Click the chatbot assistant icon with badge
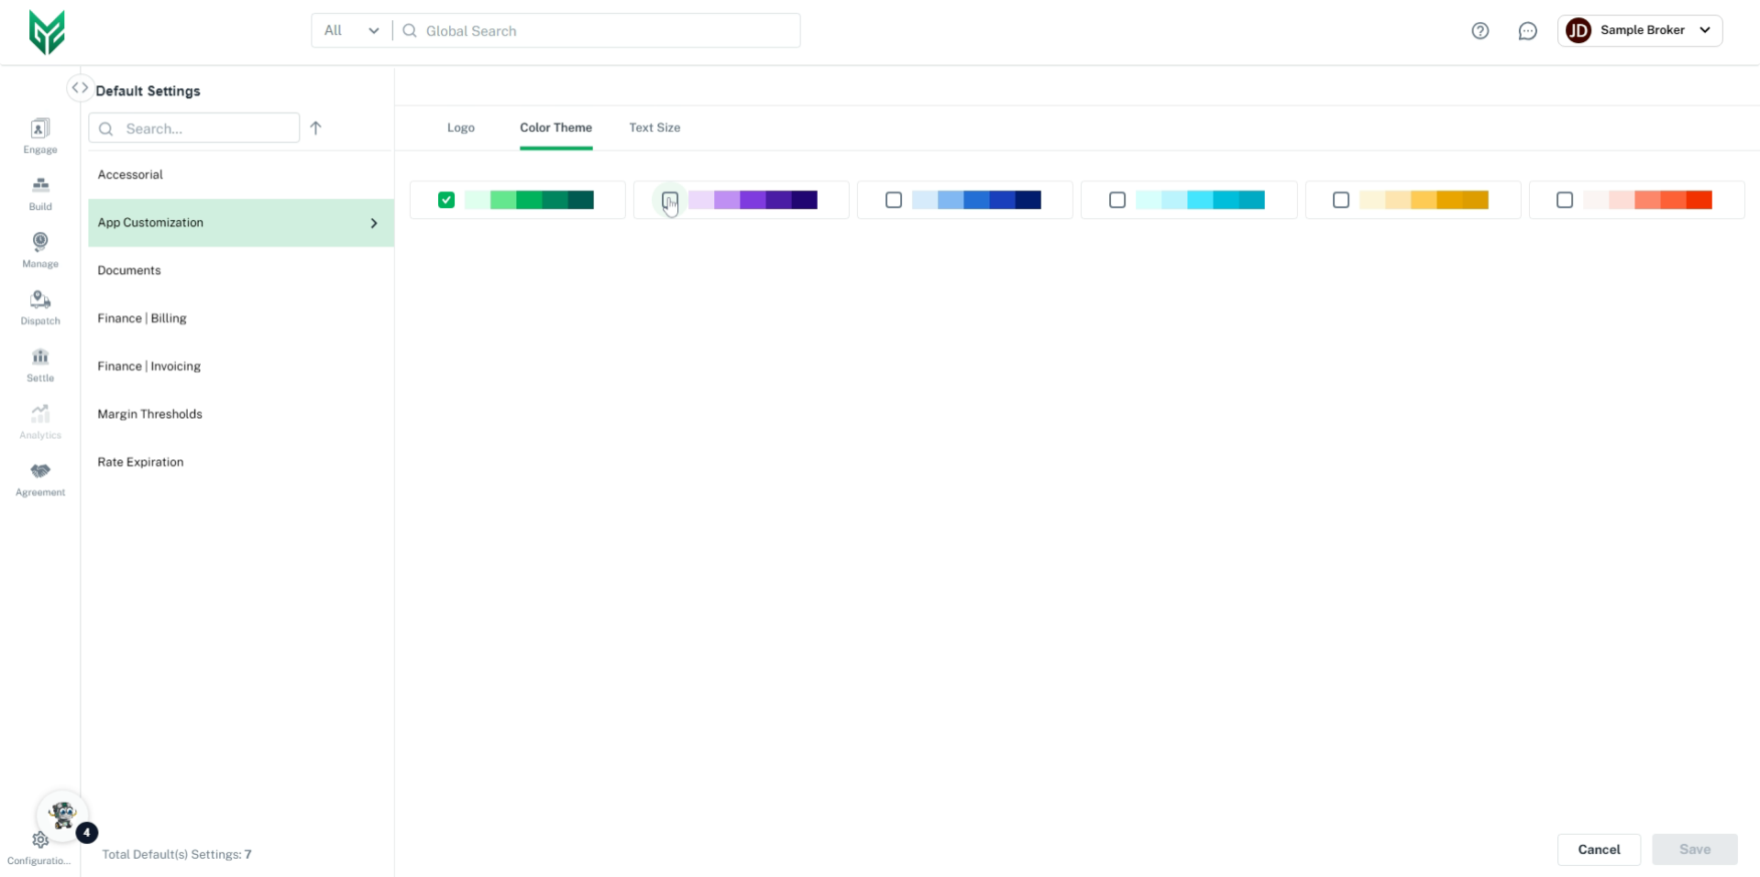Viewport: 1760px width, 877px height. click(62, 816)
